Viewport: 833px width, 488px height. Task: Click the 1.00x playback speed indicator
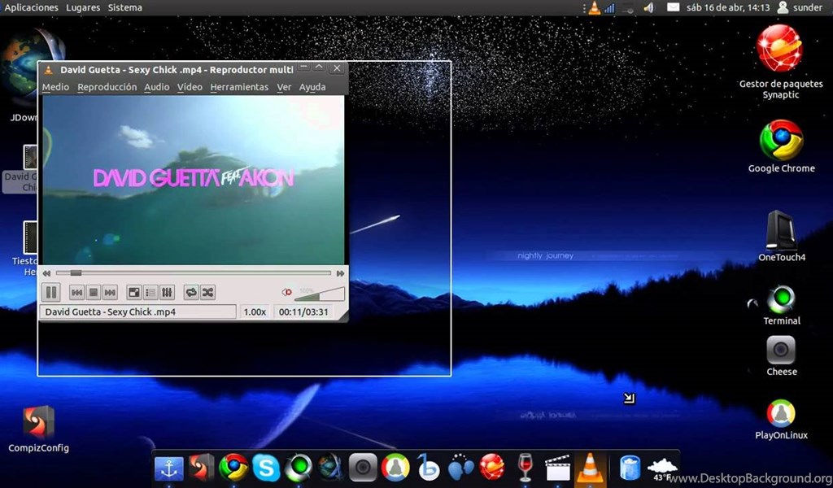[255, 312]
